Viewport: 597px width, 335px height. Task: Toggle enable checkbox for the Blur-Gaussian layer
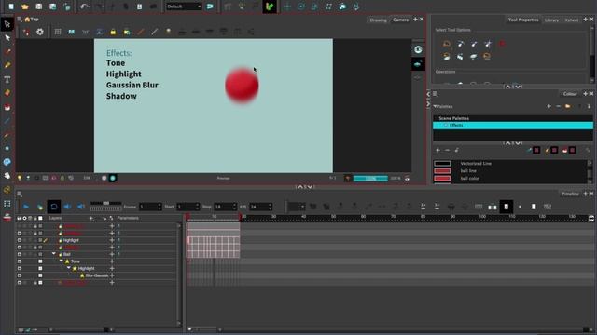click(x=20, y=275)
